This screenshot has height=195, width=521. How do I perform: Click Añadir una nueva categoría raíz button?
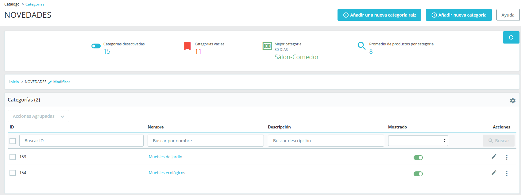tap(379, 15)
